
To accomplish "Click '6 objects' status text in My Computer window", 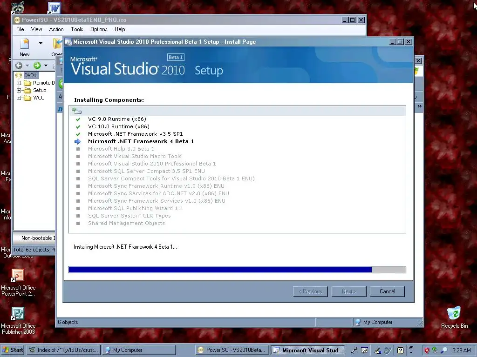I will coord(68,322).
